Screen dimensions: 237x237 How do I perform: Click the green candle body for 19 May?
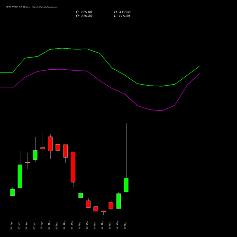[x=126, y=185]
